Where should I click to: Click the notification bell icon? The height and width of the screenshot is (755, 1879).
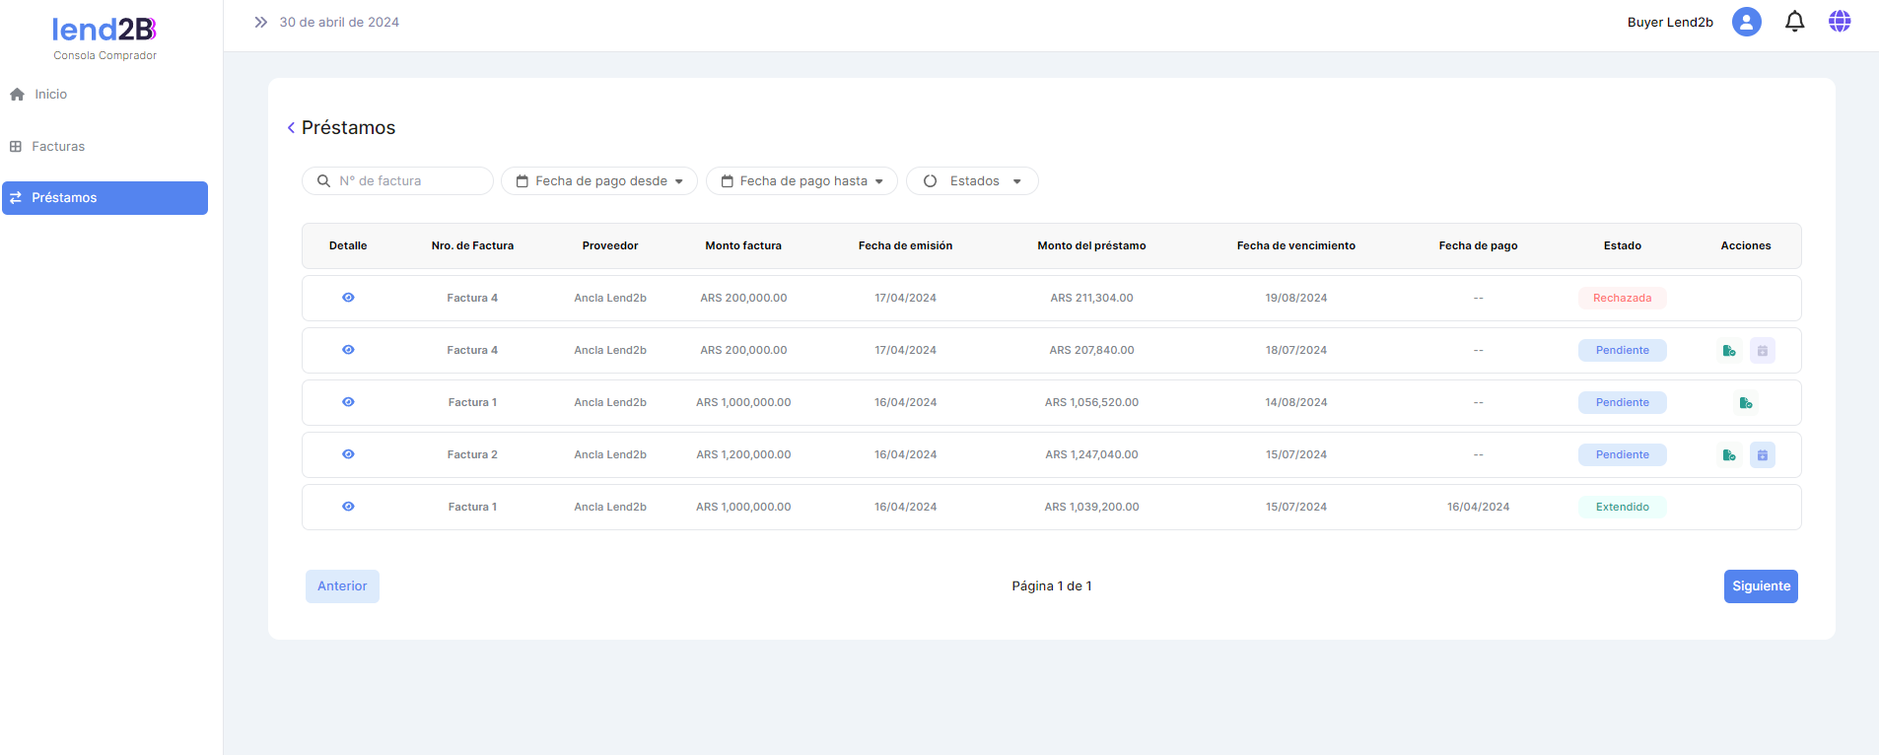[1794, 22]
